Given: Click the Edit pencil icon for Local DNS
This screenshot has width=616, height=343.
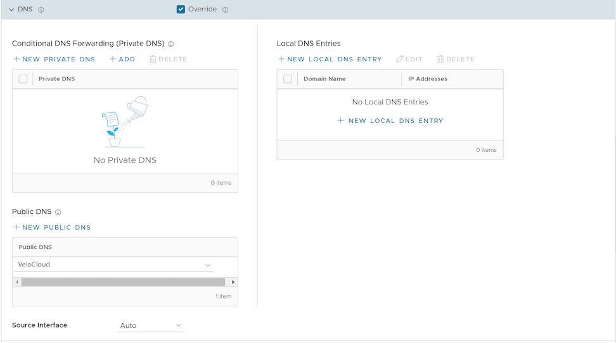Looking at the screenshot, I should point(400,59).
